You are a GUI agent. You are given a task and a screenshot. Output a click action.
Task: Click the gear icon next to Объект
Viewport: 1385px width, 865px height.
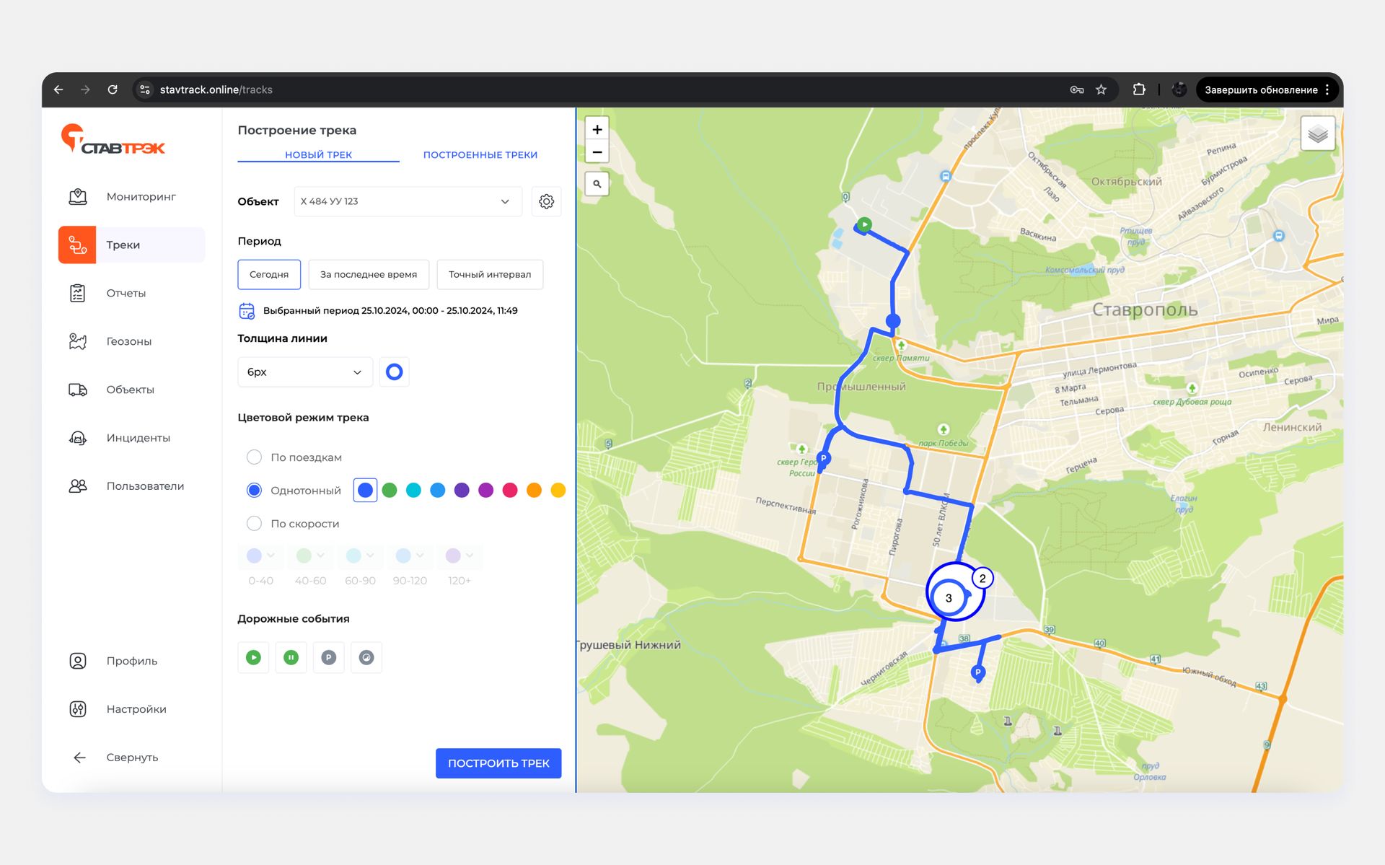coord(546,201)
